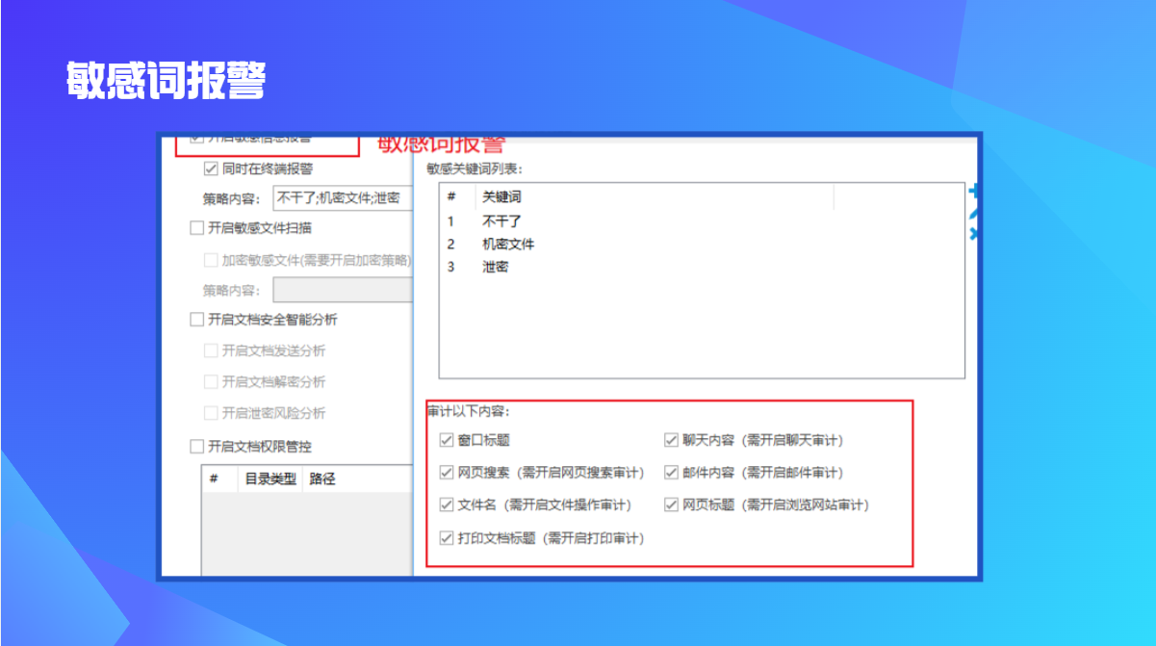1156x646 pixels.
Task: Select keyword row 不干了
Action: click(501, 220)
